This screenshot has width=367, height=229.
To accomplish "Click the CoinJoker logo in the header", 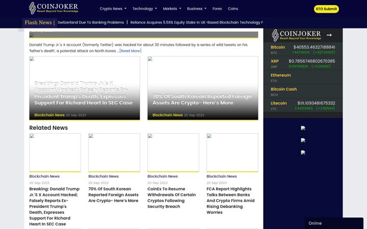I will tap(54, 8).
